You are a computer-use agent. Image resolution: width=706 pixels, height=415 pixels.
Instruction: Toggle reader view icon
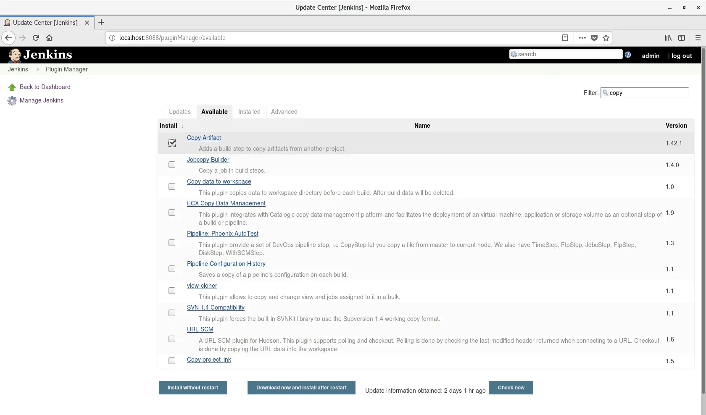point(565,38)
